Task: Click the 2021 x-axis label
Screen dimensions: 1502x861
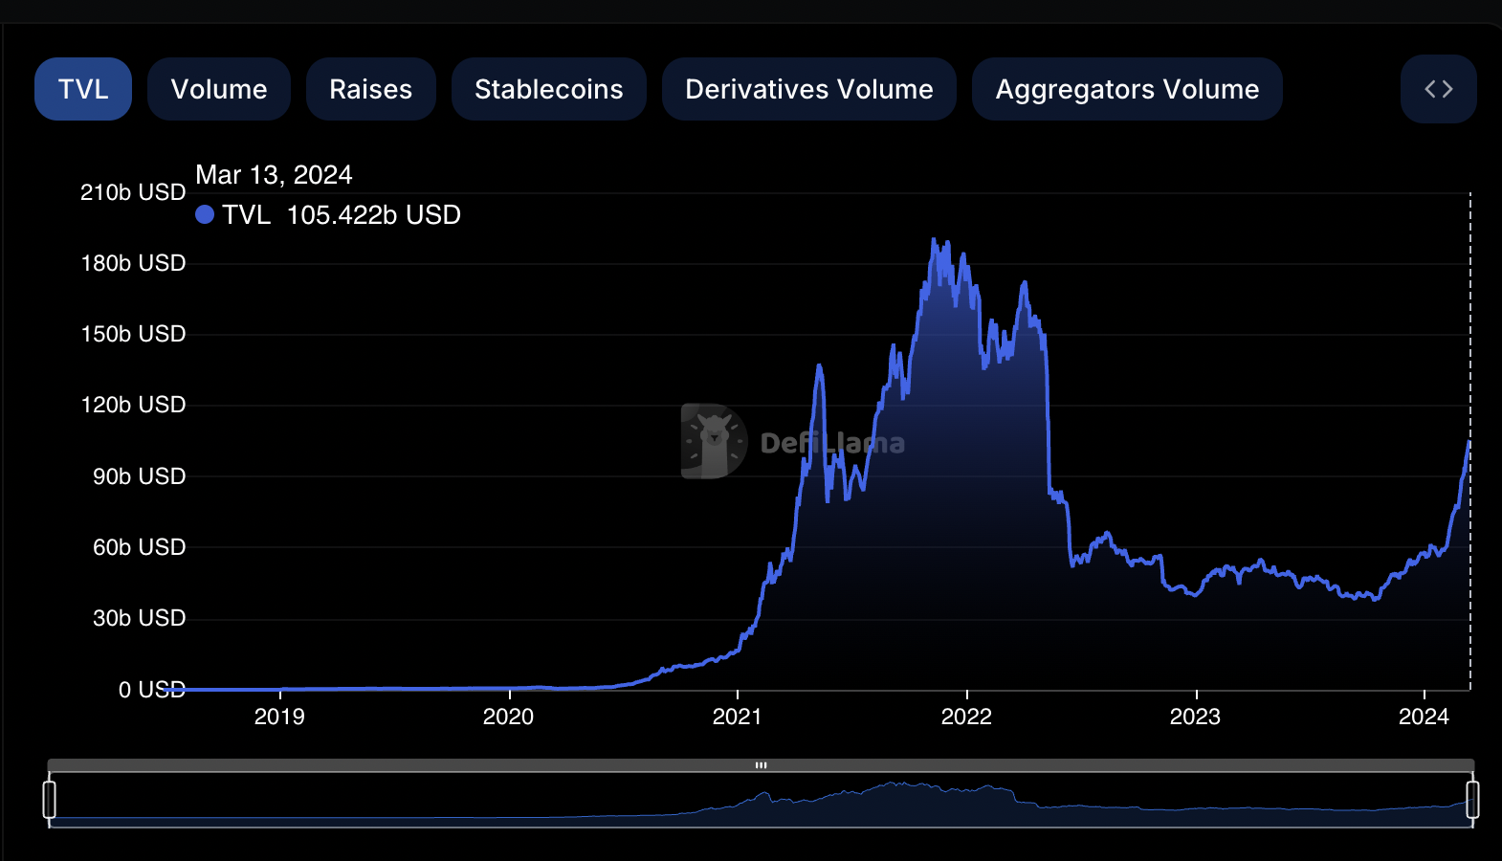Action: pyautogui.click(x=737, y=717)
